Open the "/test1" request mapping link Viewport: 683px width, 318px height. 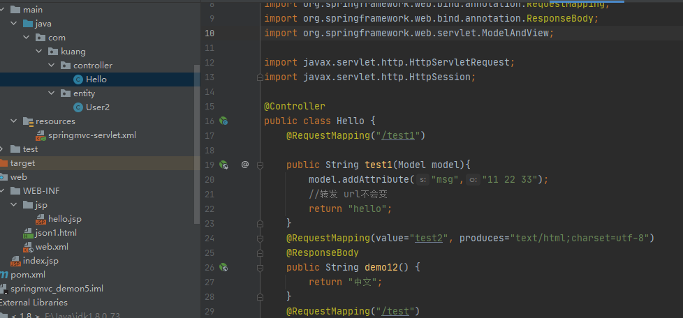tap(397, 136)
